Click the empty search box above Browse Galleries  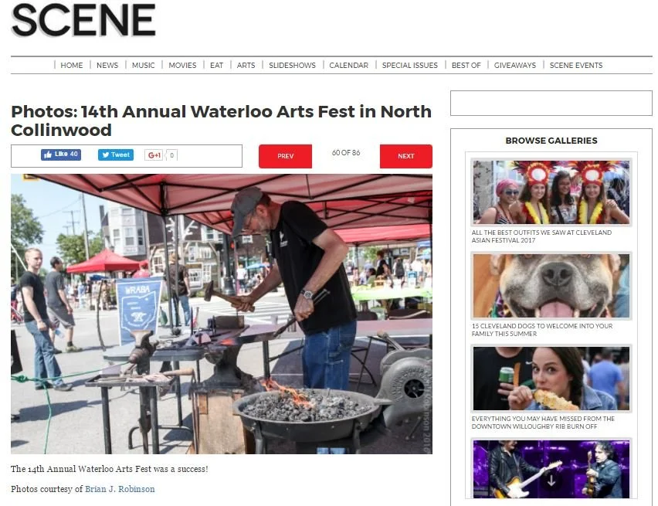coord(551,103)
